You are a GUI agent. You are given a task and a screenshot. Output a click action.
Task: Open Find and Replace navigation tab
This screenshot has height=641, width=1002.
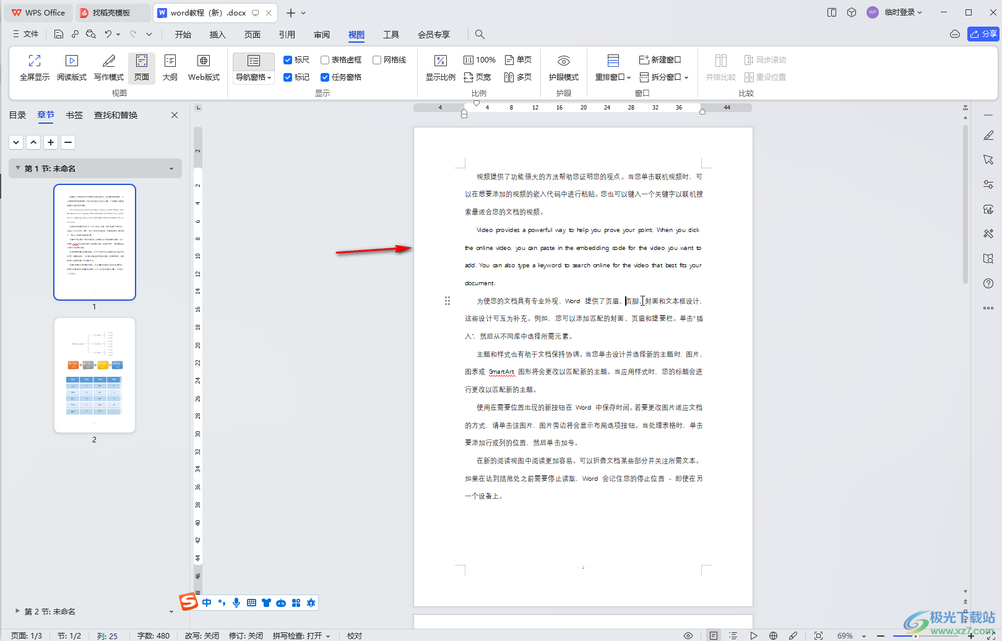[x=116, y=115]
